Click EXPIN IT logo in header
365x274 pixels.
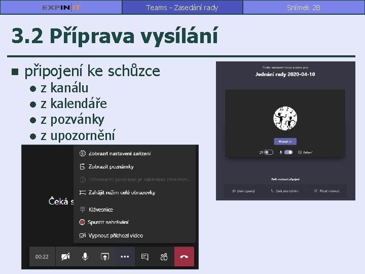(61, 8)
